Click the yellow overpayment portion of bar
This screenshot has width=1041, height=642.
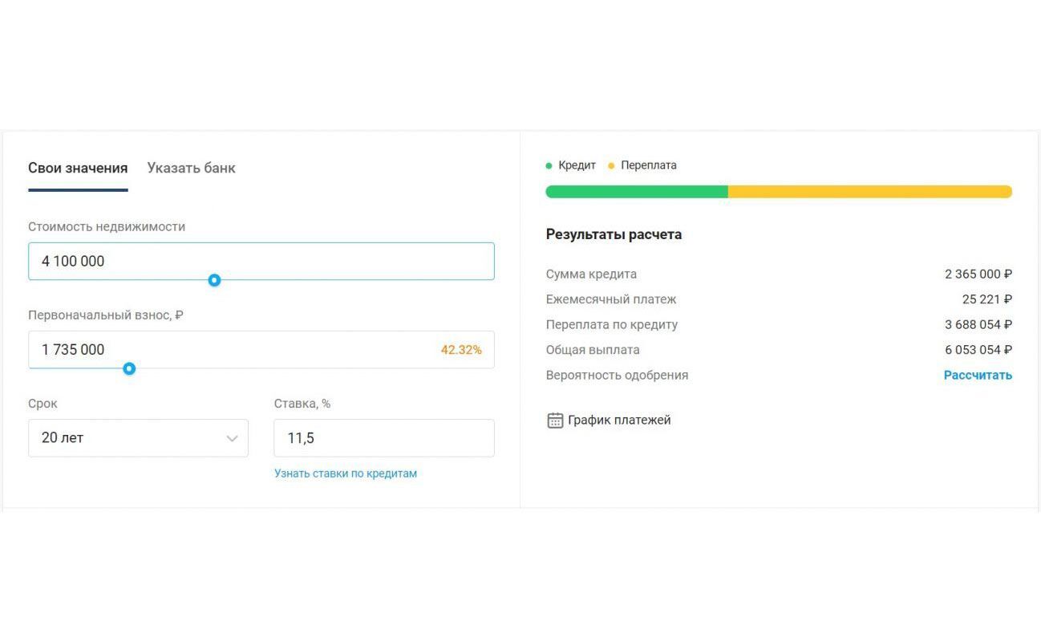869,192
